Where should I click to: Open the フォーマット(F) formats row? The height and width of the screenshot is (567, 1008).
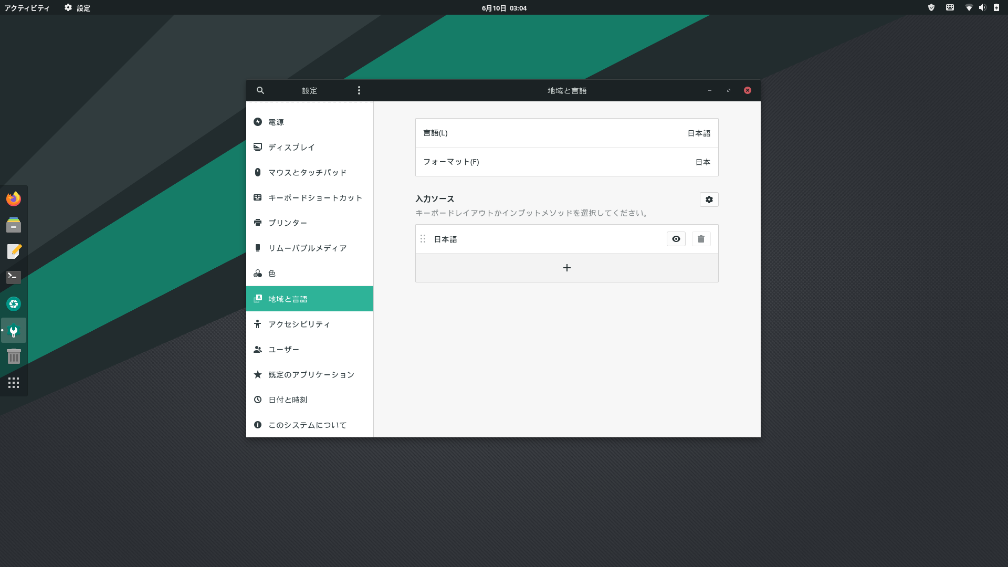pos(566,162)
